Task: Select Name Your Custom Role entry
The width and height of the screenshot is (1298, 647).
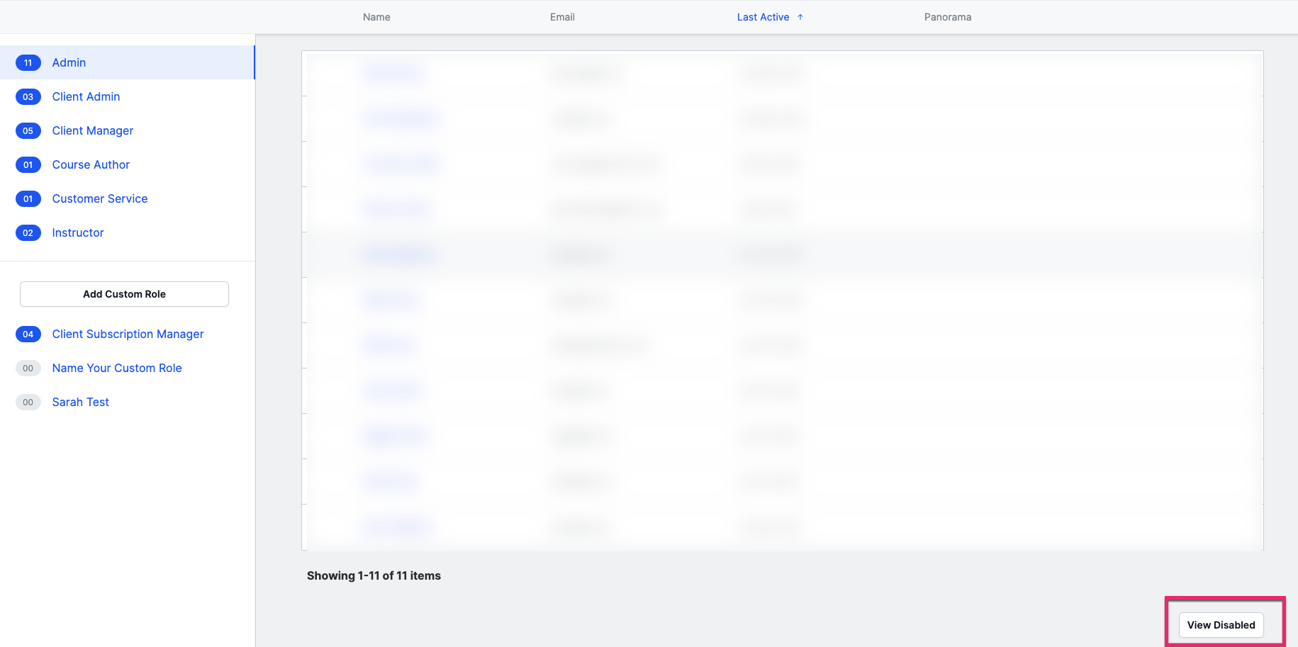Action: [117, 368]
